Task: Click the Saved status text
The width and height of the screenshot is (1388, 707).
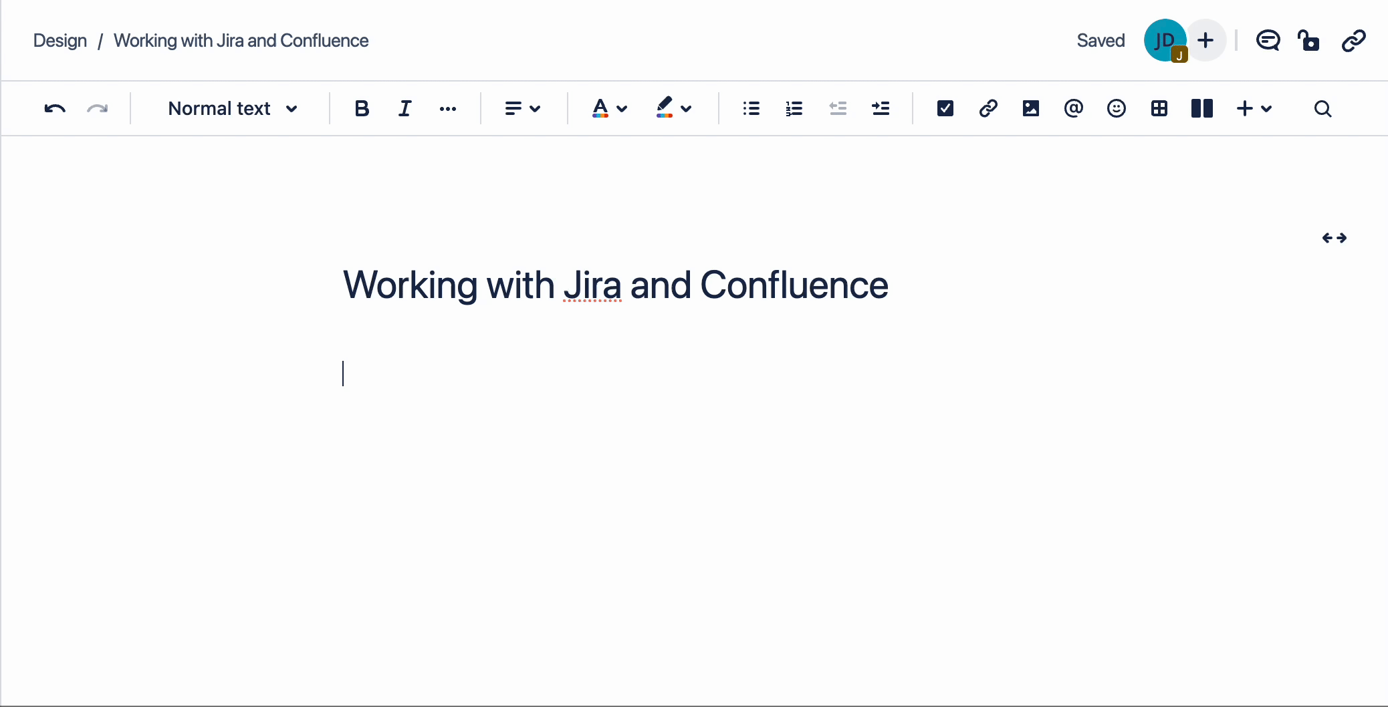Action: tap(1101, 41)
